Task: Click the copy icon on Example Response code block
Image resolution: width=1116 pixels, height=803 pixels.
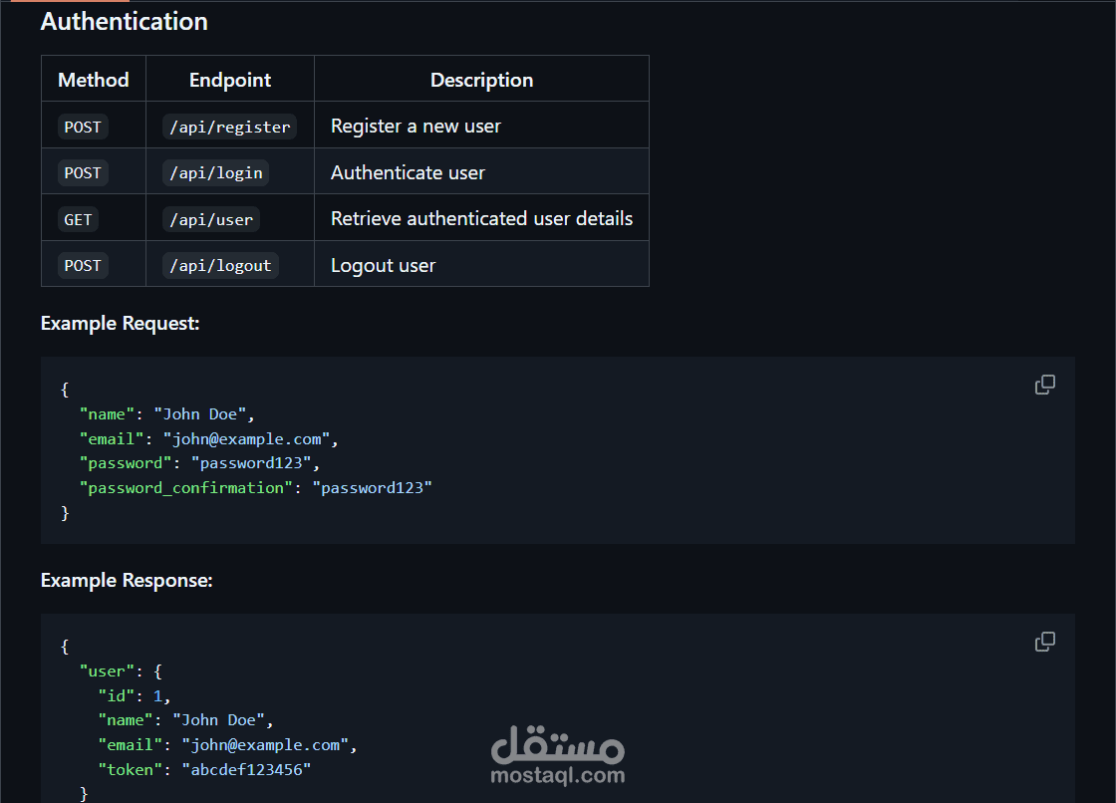Action: (x=1044, y=642)
